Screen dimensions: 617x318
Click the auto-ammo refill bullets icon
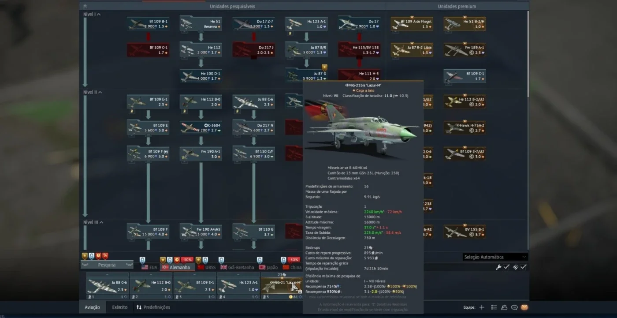click(515, 267)
